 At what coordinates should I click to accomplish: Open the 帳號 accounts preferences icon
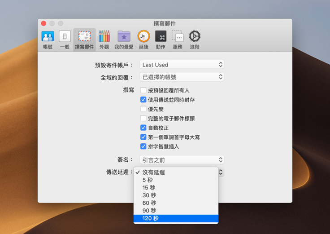48,40
